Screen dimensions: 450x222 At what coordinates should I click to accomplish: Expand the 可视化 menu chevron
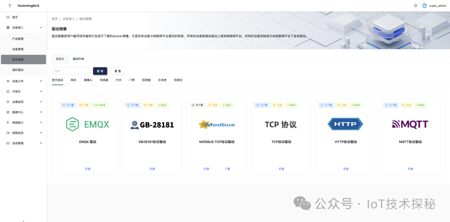coord(41,91)
